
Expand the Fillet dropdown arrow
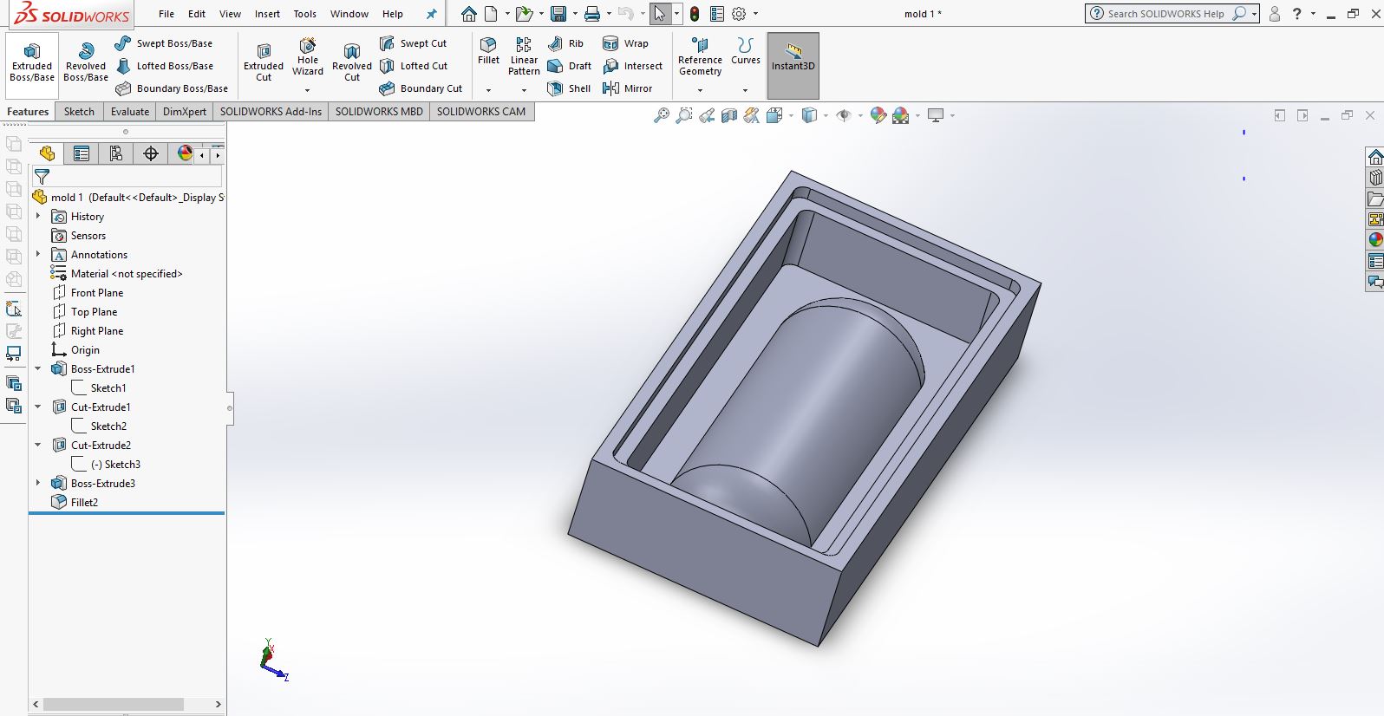coord(488,90)
